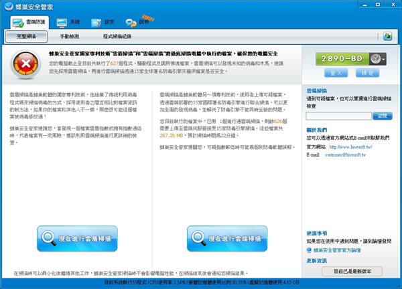
Task: Start scan with 現在進行雲盾掃描 button
Action: tap(77, 239)
